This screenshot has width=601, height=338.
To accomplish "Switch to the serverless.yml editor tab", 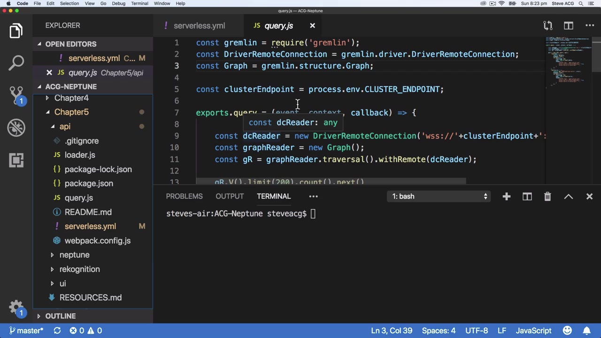I will click(199, 26).
